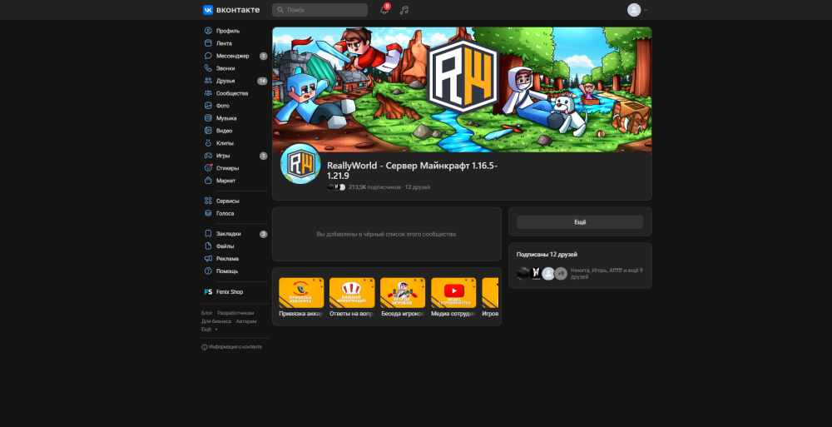Click the Файлы document icon
This screenshot has width=832, height=427.
coord(208,246)
